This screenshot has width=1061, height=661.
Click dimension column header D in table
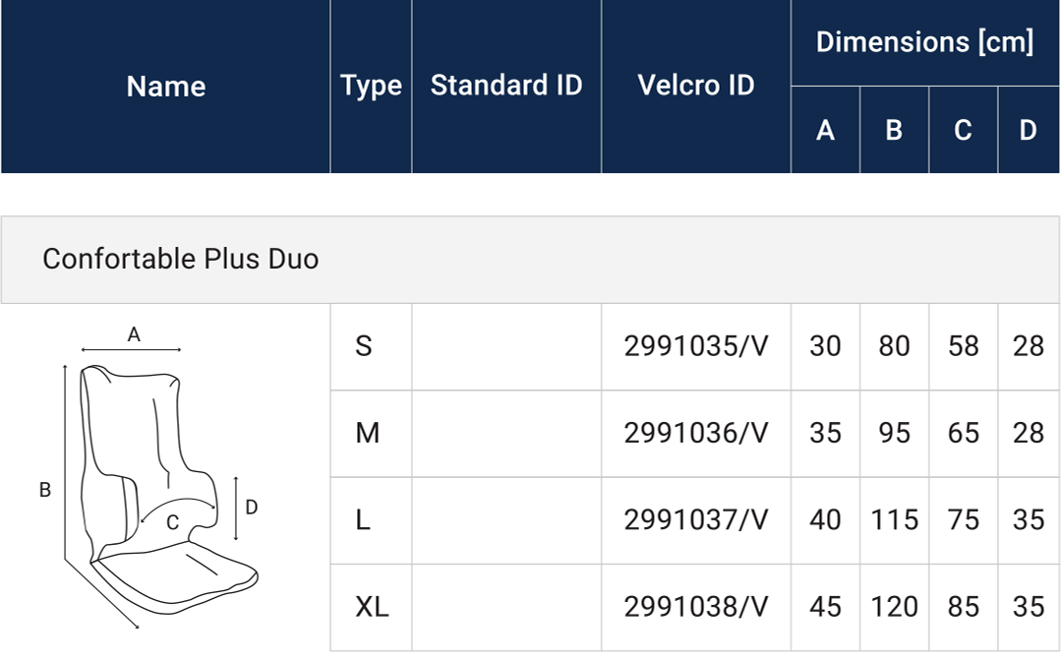click(1028, 130)
